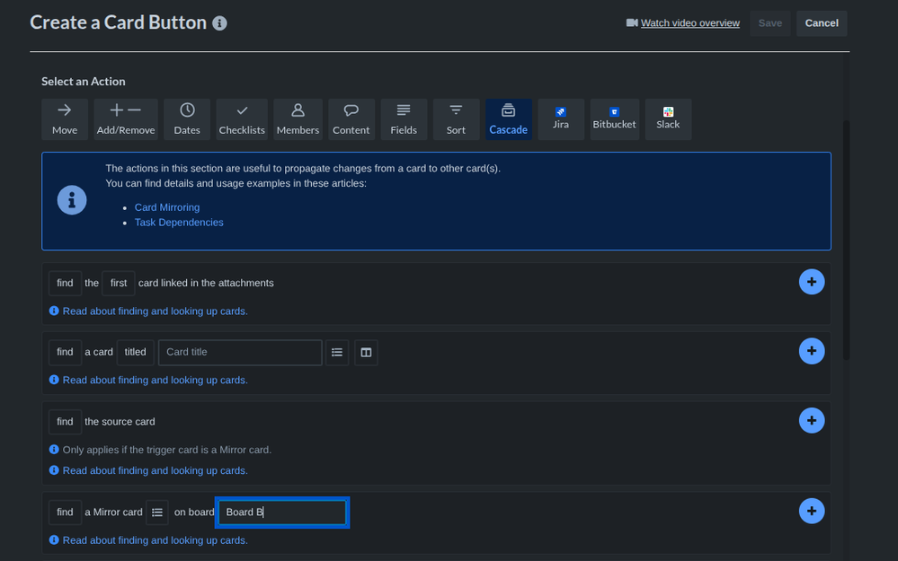The image size is (898, 561).
Task: Open 'Read about finding' link under linked attachments row
Action: (x=156, y=311)
